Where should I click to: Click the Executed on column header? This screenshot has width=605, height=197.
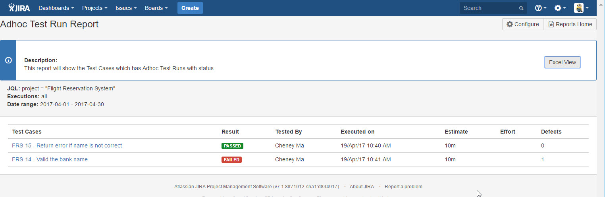coord(357,132)
